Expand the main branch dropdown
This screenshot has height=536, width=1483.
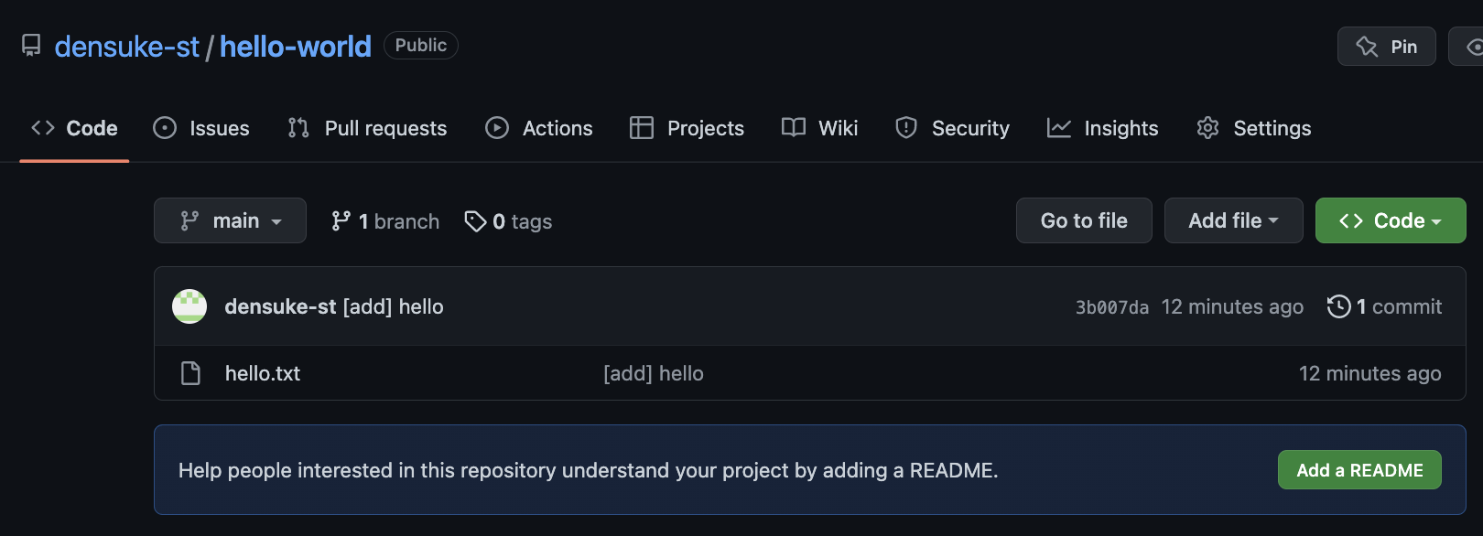pyautogui.click(x=230, y=220)
